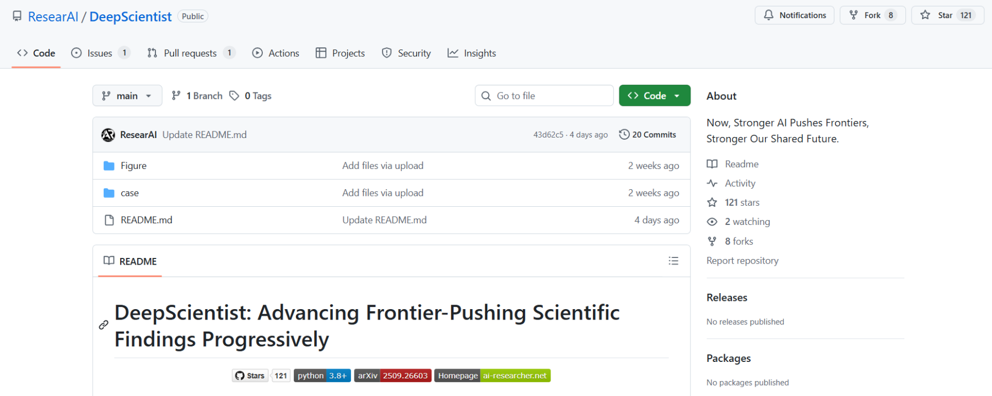Switch to the Pull requests tab
Screen dimensions: 992x396
pyautogui.click(x=190, y=53)
